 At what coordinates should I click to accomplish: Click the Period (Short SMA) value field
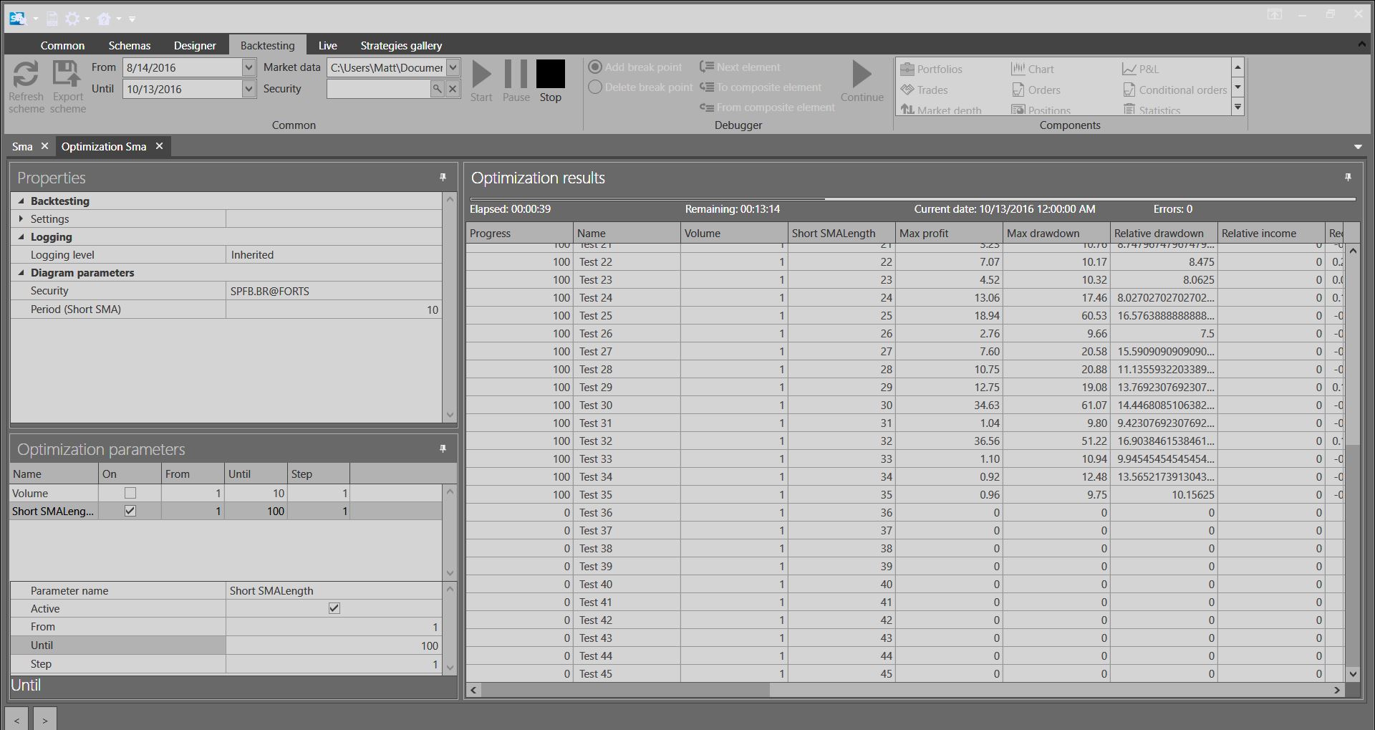pyautogui.click(x=334, y=309)
